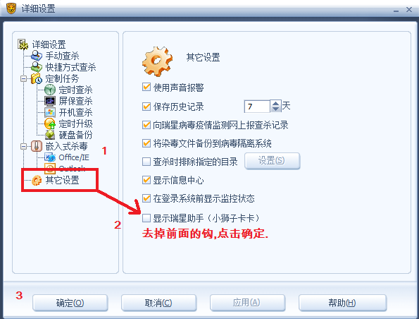Increase history days with up arrow
Image resolution: width=419 pixels, height=319 pixels.
(x=275, y=103)
